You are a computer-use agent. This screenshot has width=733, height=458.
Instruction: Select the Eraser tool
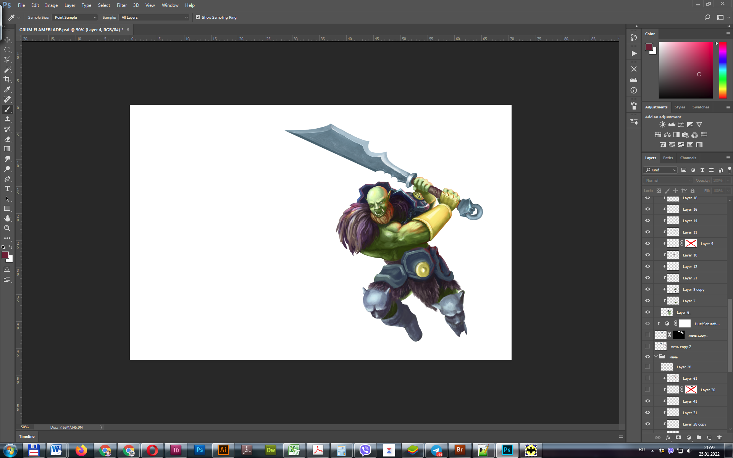[7, 139]
